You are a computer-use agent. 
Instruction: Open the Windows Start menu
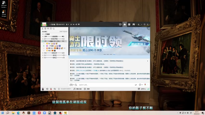click(x=3, y=113)
